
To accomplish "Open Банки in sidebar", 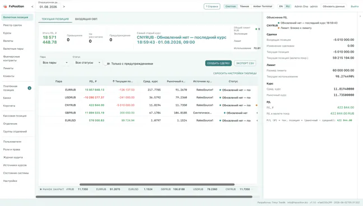I will coord(17,98).
